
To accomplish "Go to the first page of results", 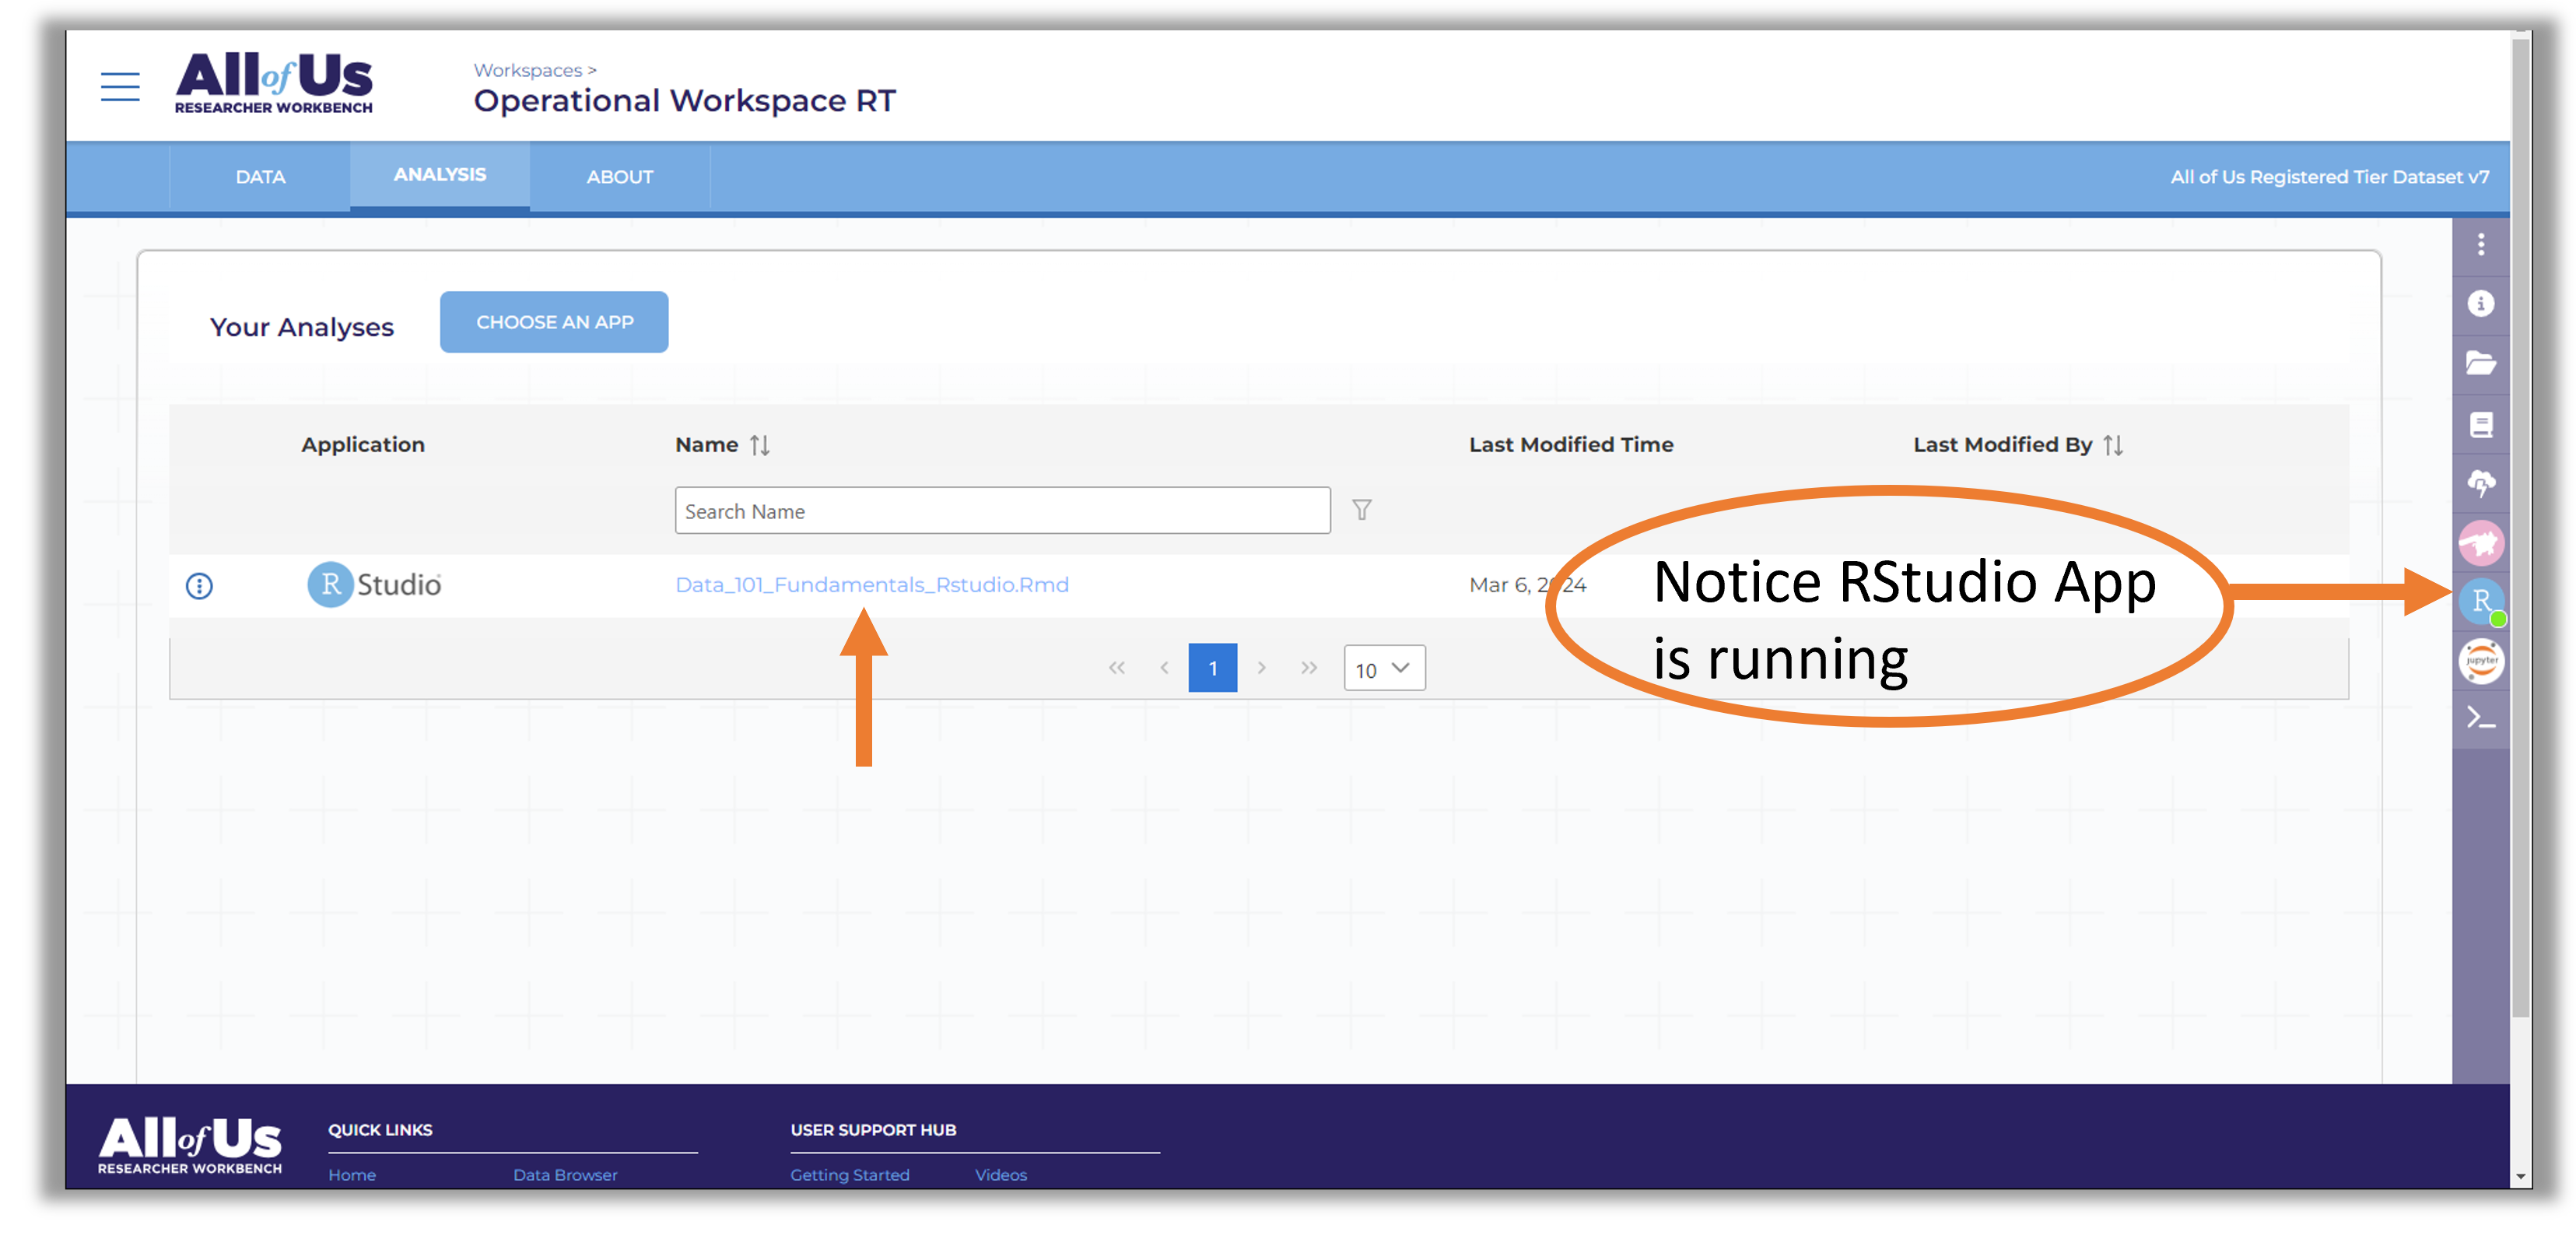I will (x=1116, y=667).
